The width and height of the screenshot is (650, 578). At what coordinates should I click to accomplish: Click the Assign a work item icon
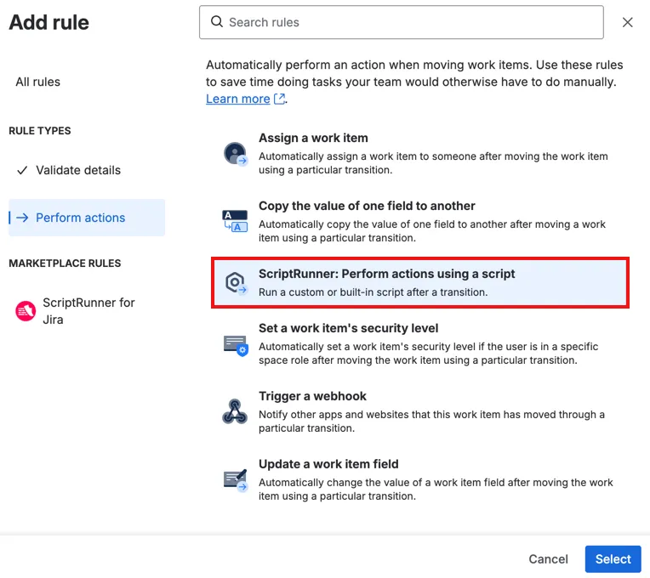point(236,154)
